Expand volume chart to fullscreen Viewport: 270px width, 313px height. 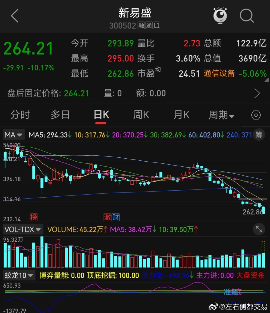click(x=259, y=229)
